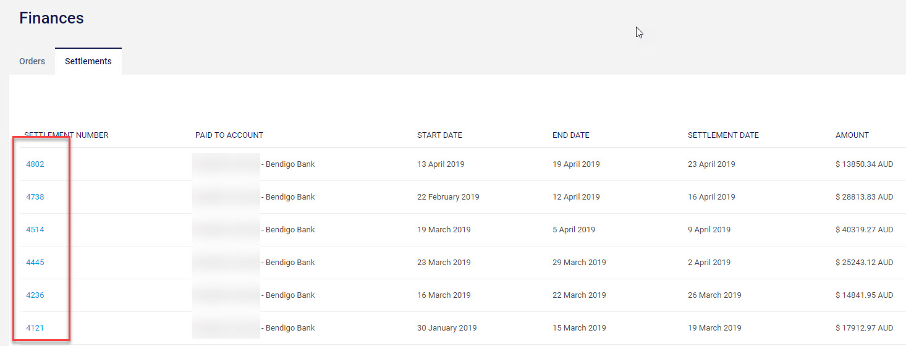Image resolution: width=906 pixels, height=346 pixels.
Task: Select the Settlements tab
Action: 88,61
